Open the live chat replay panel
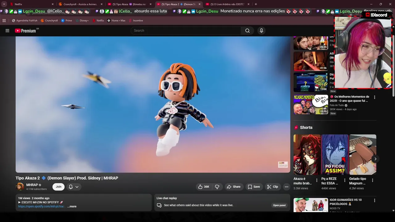Viewport: 395px width, 222px height. point(279,205)
